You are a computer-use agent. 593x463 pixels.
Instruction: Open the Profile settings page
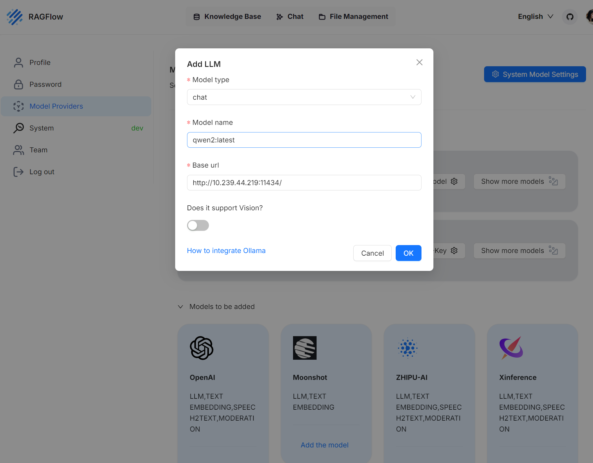tap(76, 63)
